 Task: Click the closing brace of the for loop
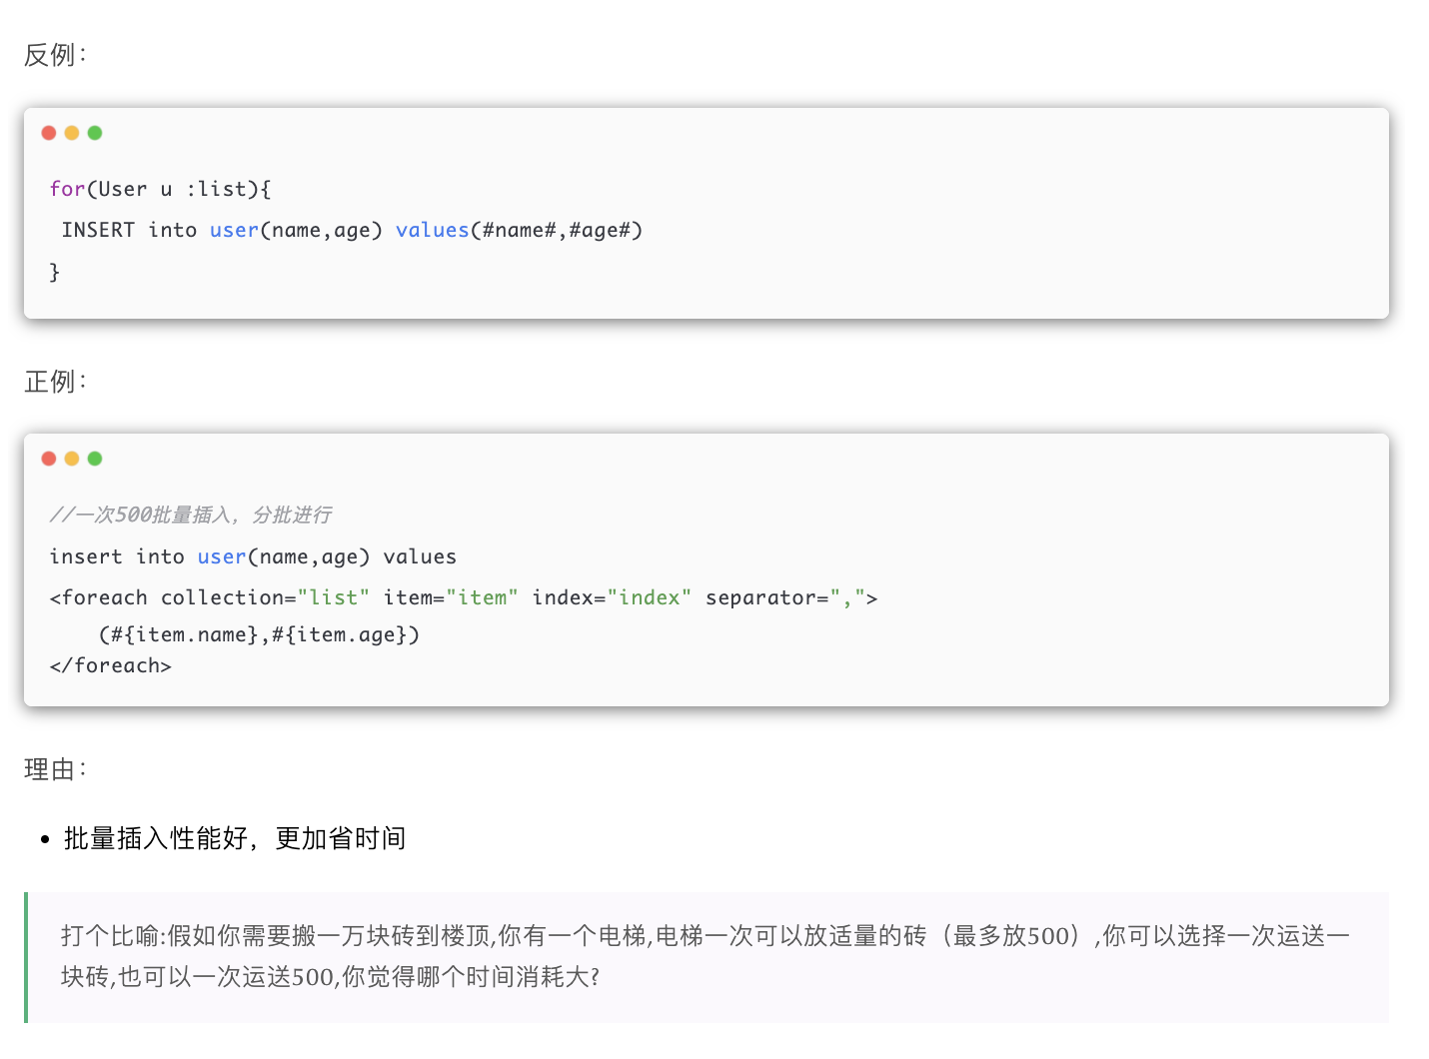click(x=55, y=272)
